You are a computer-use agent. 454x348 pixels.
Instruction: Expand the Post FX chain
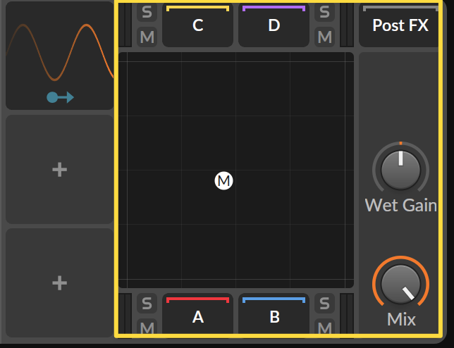pos(399,25)
